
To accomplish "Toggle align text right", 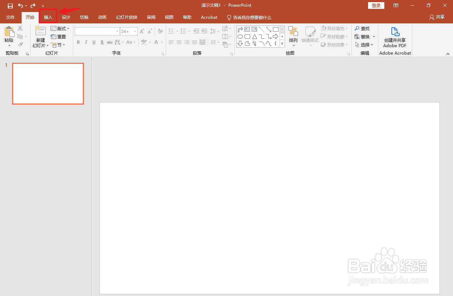I will [187, 42].
